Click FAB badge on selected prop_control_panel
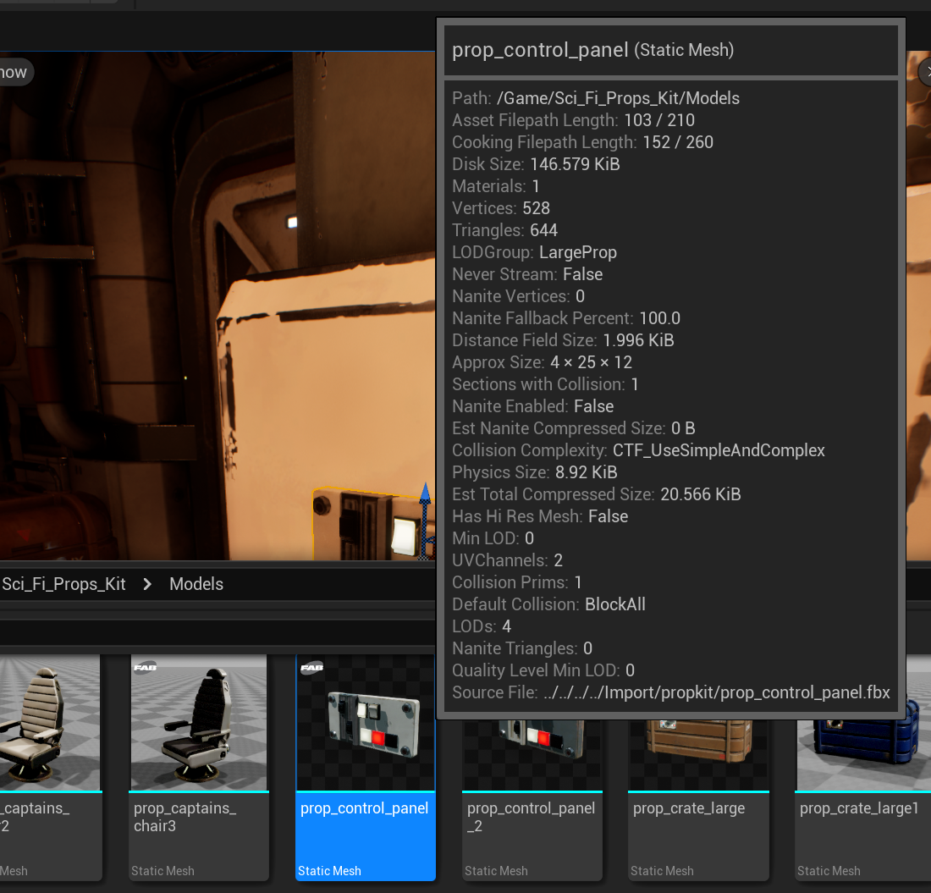Screen dimensions: 931x893 tap(312, 667)
